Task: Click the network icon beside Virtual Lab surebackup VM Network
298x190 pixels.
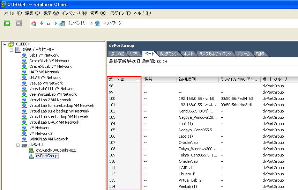Action: [x=24, y=117]
